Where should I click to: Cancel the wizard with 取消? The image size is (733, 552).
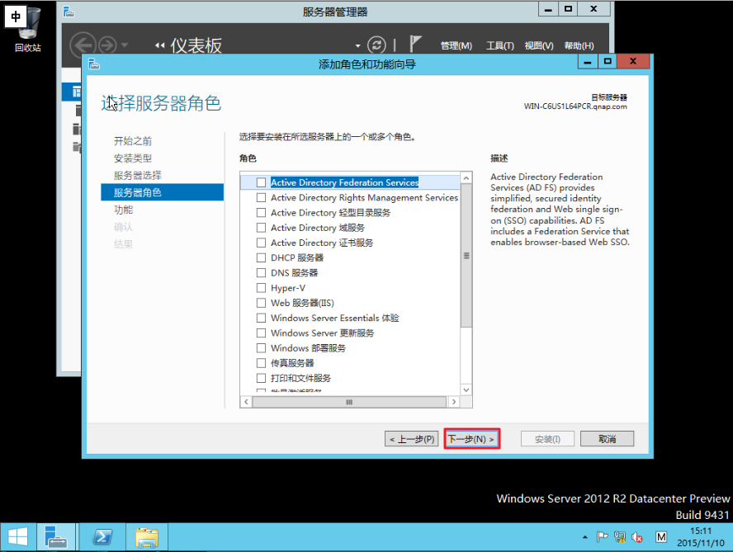coord(607,439)
